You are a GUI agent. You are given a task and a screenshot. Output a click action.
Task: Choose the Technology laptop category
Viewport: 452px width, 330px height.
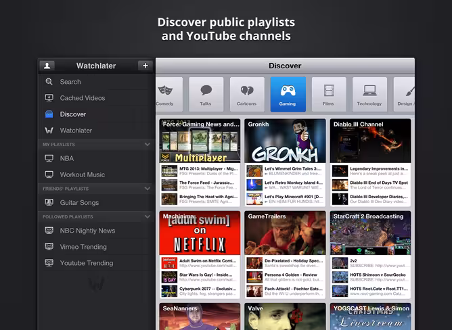click(x=369, y=94)
